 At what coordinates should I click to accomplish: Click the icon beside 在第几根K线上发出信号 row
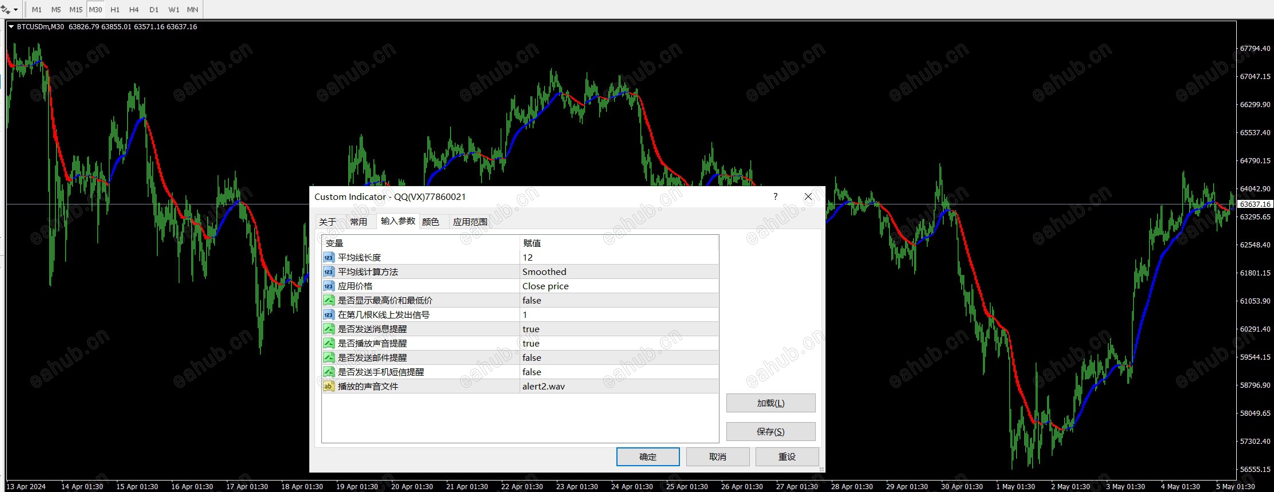pos(328,315)
